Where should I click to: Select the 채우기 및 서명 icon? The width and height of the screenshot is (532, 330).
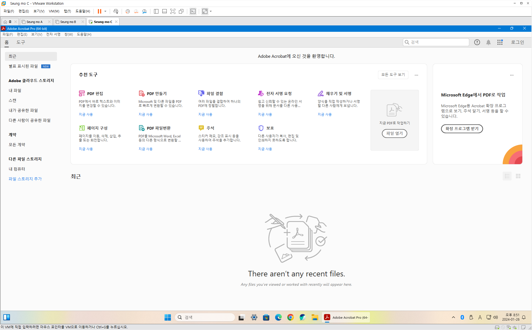tap(320, 93)
